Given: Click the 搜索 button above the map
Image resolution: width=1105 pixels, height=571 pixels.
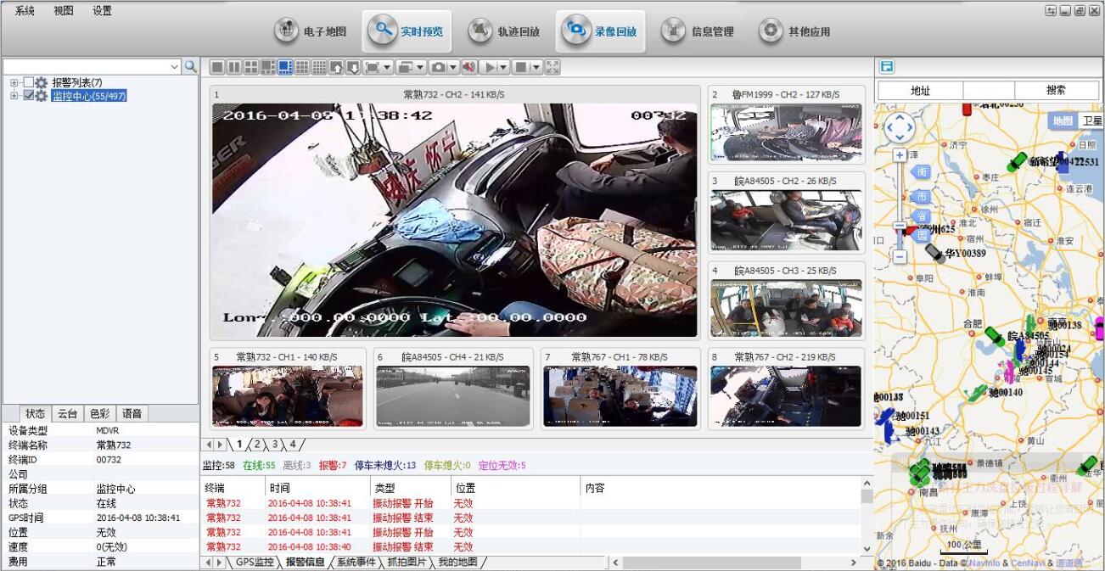Looking at the screenshot, I should tap(1056, 90).
